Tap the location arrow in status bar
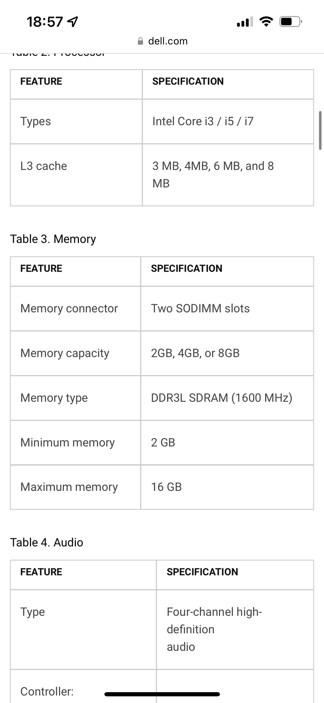Image resolution: width=324 pixels, height=703 pixels. pyautogui.click(x=73, y=22)
